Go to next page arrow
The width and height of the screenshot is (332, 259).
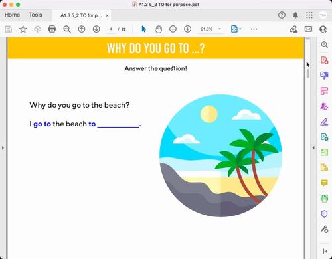click(96, 29)
